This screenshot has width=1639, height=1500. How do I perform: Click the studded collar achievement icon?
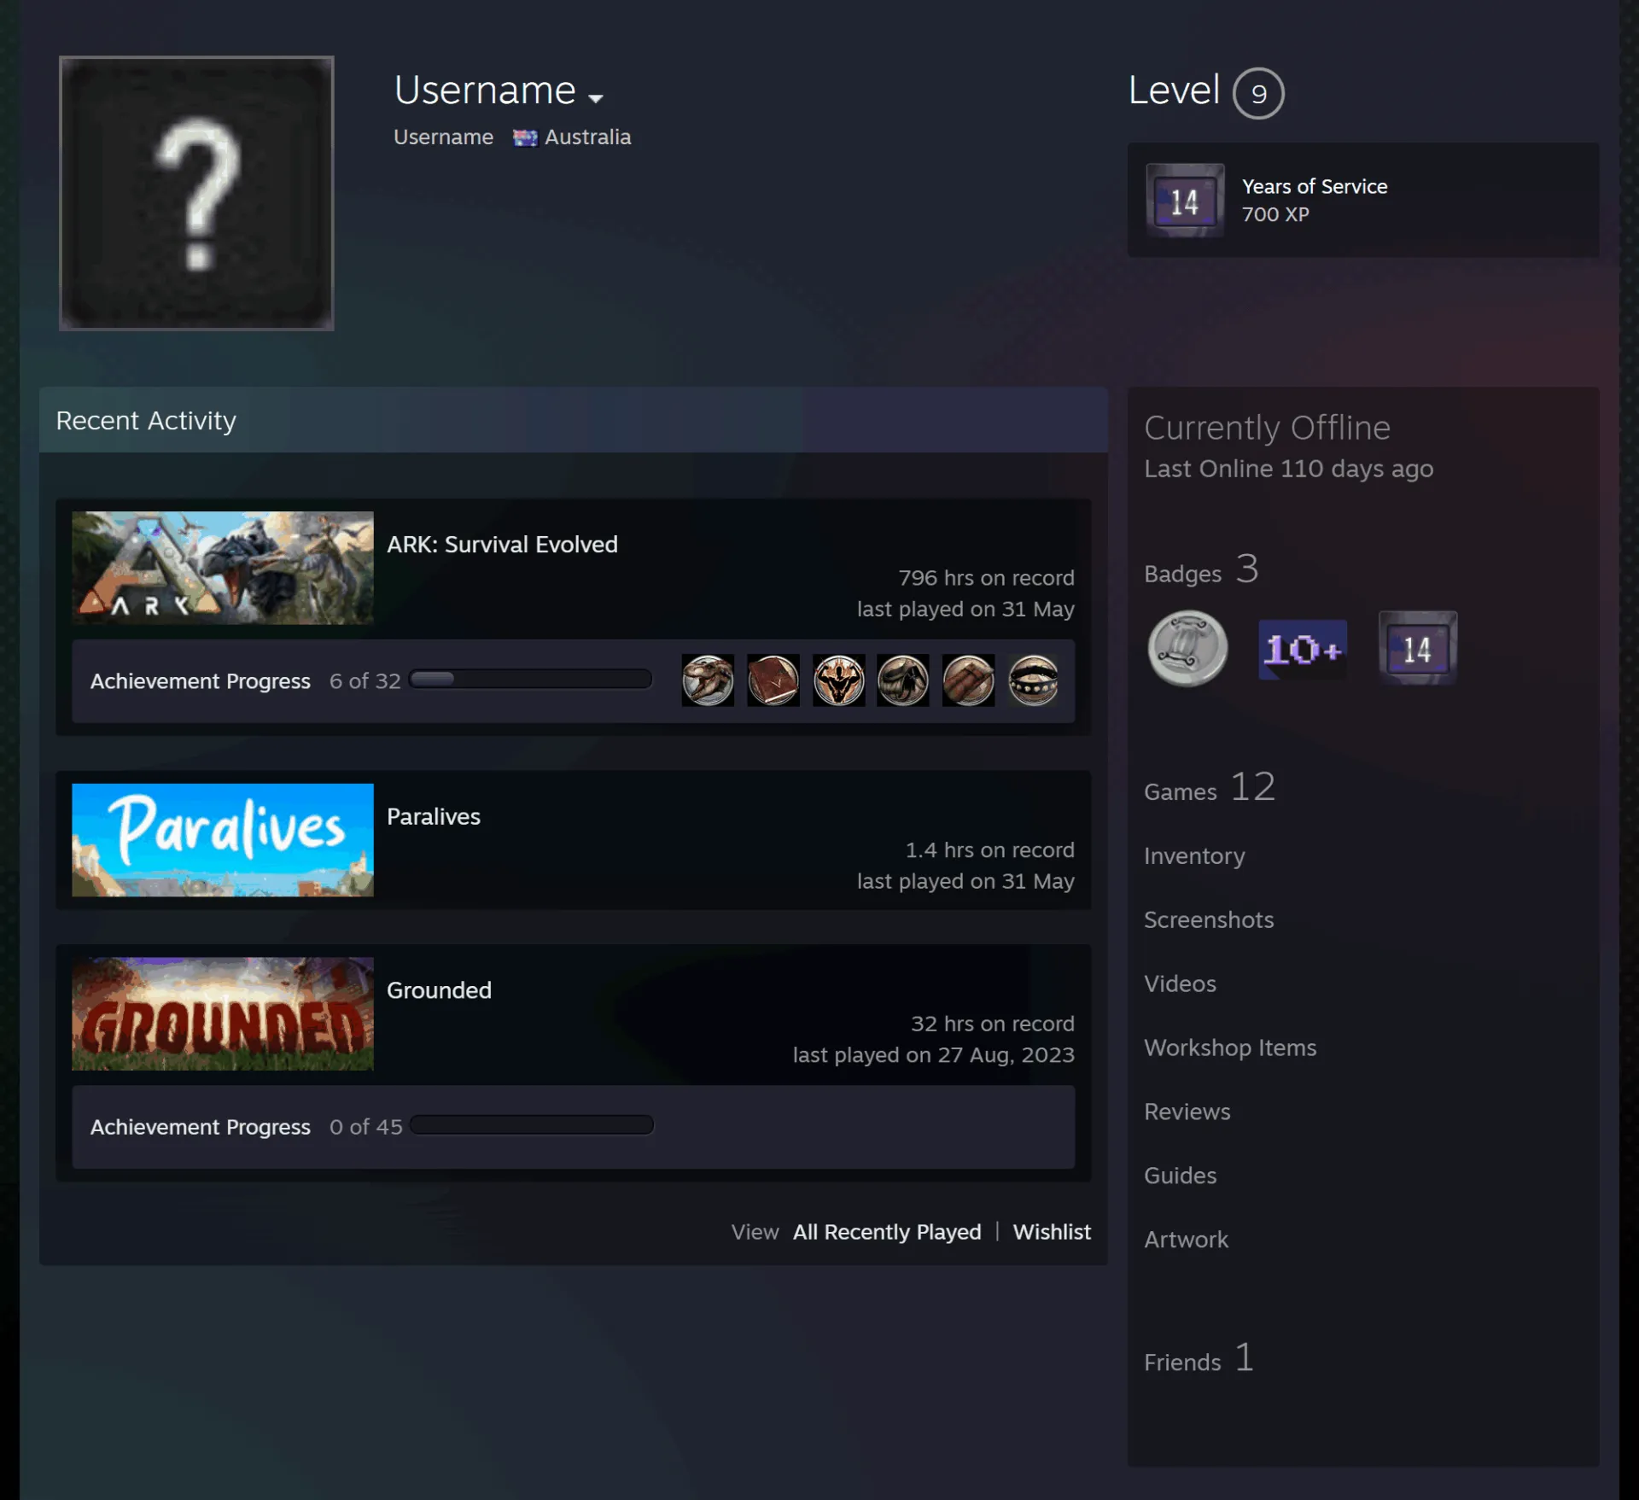pos(1034,680)
